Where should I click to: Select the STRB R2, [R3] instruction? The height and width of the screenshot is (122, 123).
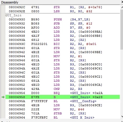click(x=63, y=114)
